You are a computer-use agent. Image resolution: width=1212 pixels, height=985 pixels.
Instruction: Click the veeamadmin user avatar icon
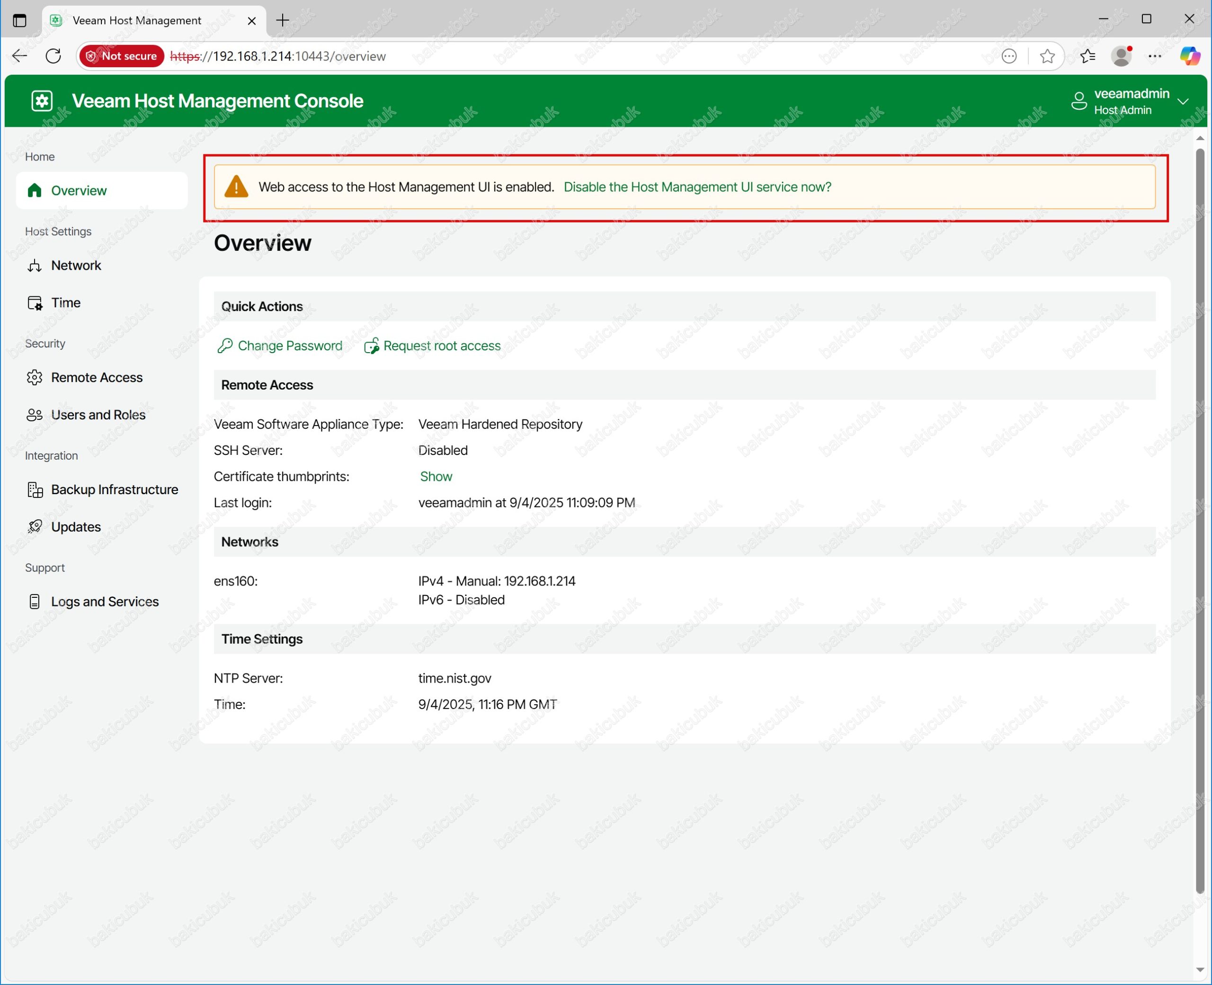pos(1078,101)
